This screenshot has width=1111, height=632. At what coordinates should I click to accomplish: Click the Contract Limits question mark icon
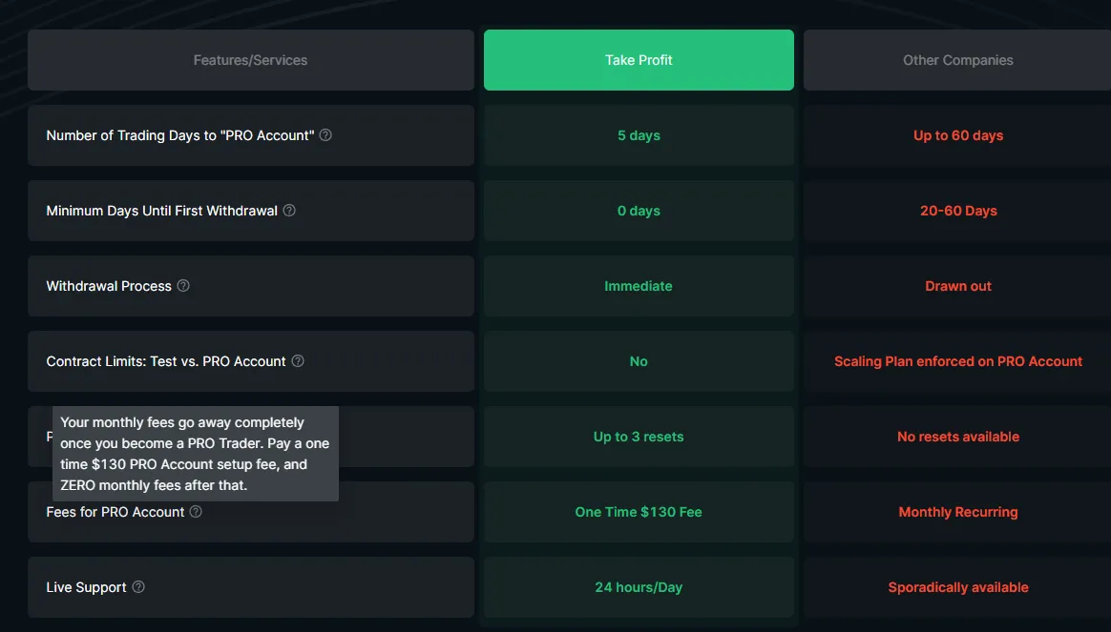click(298, 361)
